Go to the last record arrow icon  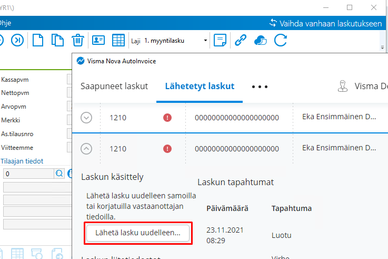point(17,40)
